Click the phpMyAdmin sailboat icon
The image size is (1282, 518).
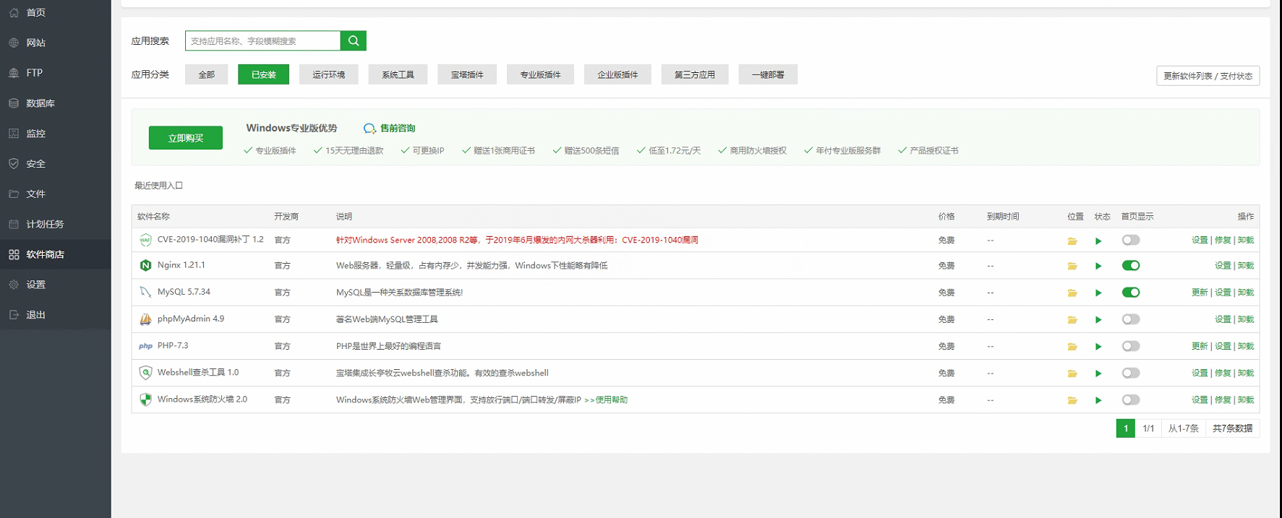coord(145,319)
